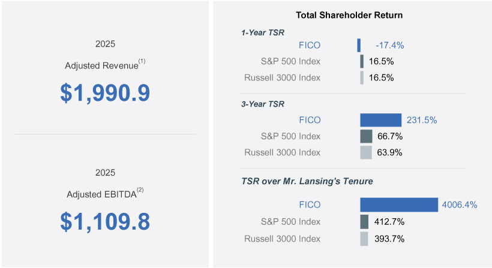This screenshot has width=492, height=268.
Task: Click the $1,109.8 adjusted EBITDA figure
Action: (105, 221)
